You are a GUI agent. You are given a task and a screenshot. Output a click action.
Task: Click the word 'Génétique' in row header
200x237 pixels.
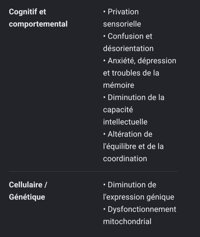click(27, 197)
